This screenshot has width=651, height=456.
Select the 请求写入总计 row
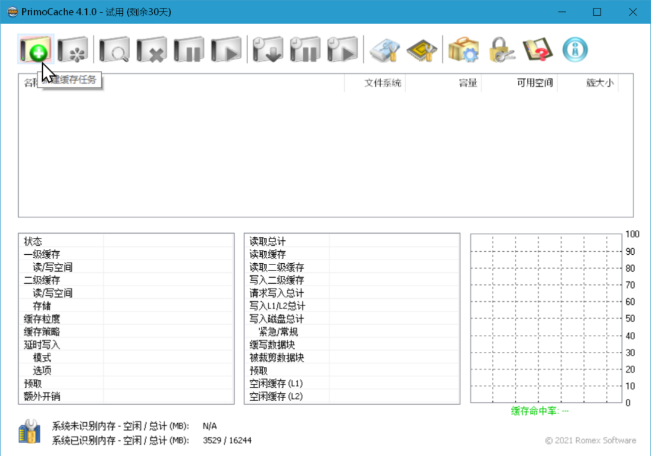(352, 293)
